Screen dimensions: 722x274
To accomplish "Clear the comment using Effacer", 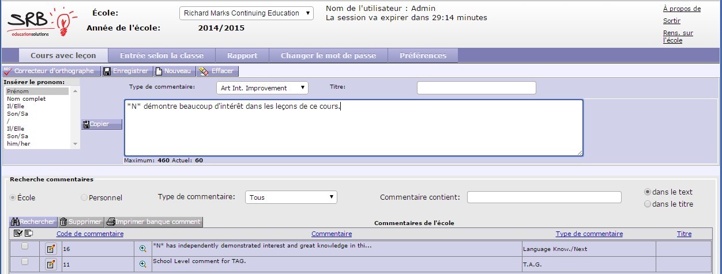I will pyautogui.click(x=217, y=71).
